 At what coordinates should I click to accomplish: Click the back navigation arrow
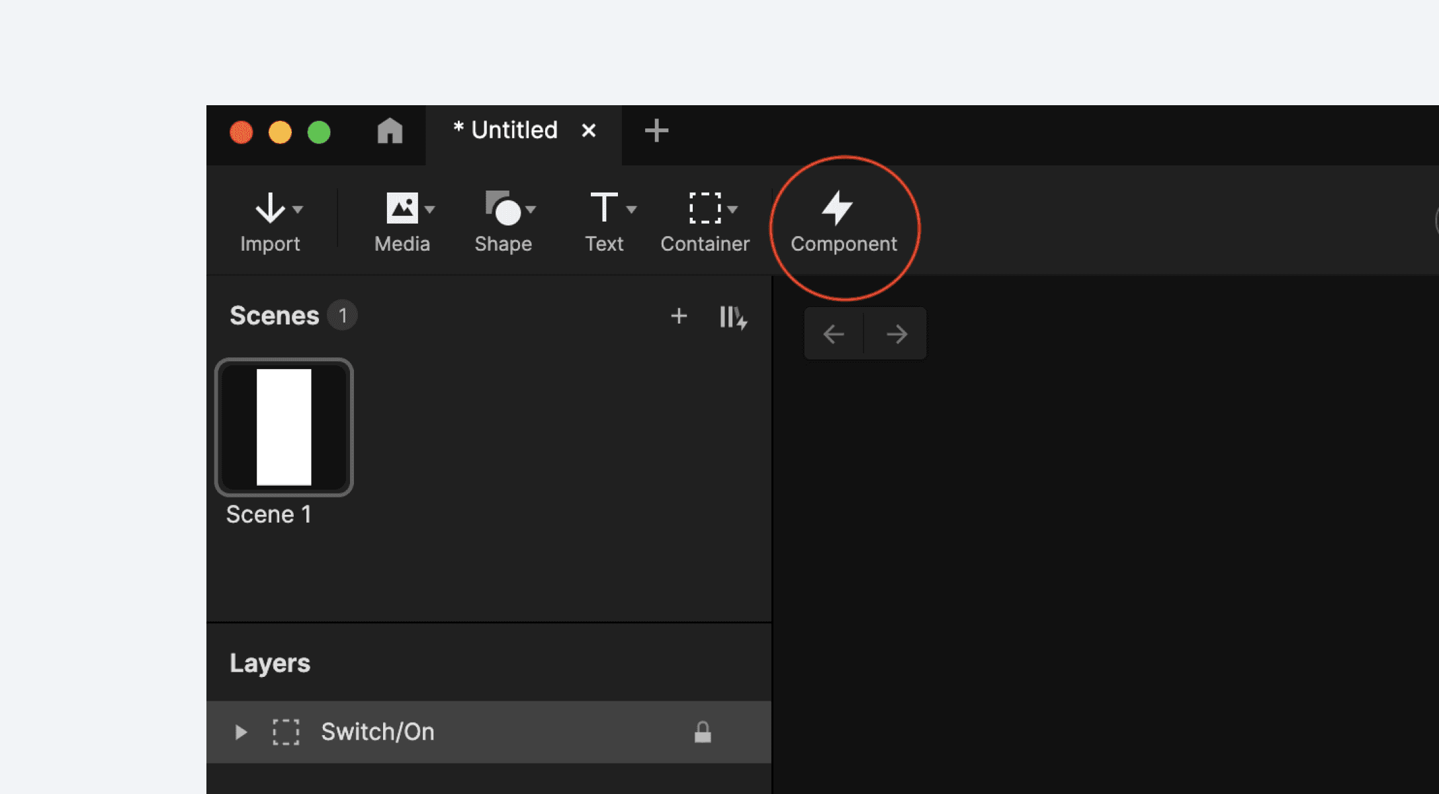(834, 333)
